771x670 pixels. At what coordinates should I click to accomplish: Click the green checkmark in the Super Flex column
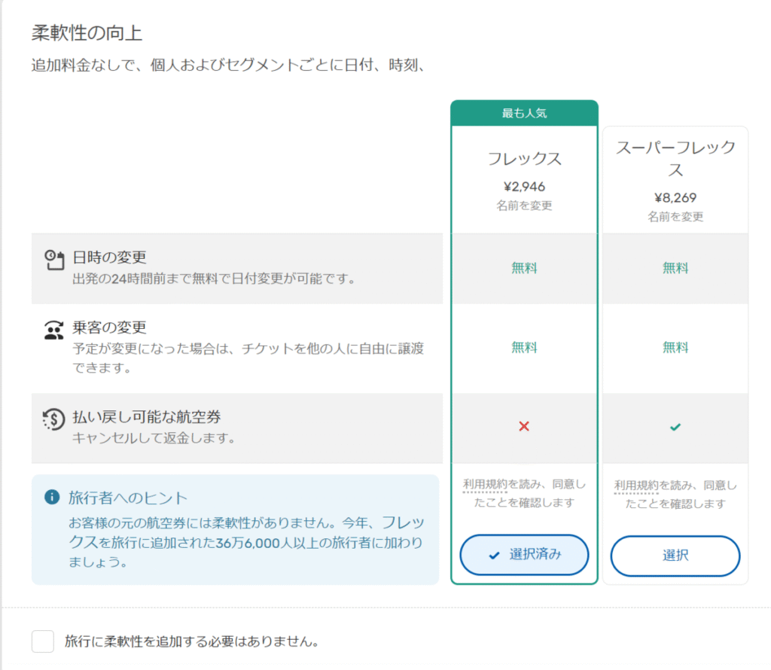(675, 427)
